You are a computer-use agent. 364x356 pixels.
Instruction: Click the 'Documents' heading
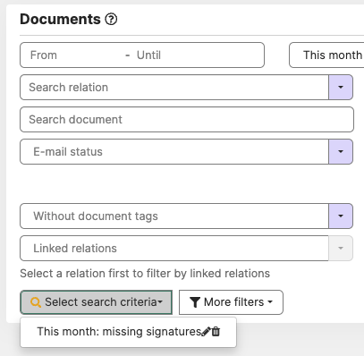(x=60, y=20)
